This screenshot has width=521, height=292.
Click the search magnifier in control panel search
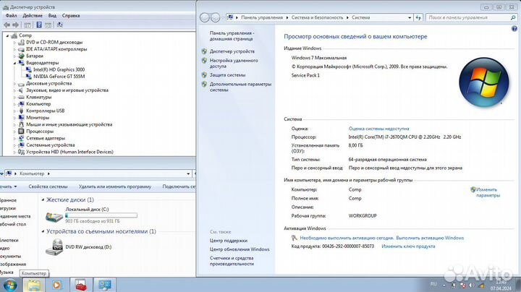513,17
